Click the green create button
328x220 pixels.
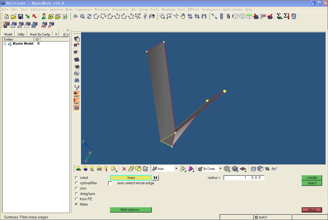click(312, 178)
